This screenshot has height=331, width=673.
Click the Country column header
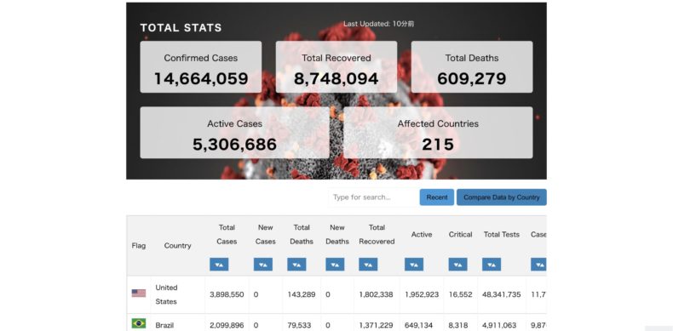tap(178, 246)
